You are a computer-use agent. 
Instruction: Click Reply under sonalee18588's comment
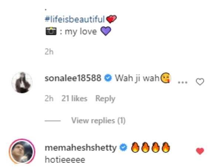pos(105,99)
